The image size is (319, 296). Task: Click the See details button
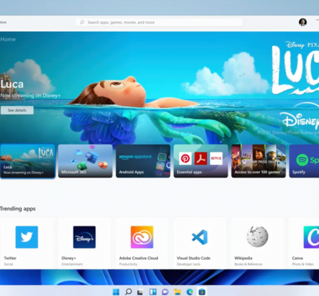click(x=17, y=110)
